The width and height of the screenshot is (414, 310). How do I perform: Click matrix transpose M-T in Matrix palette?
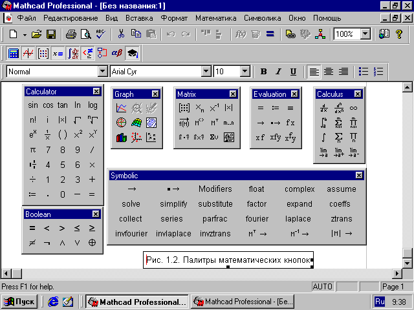[214, 123]
